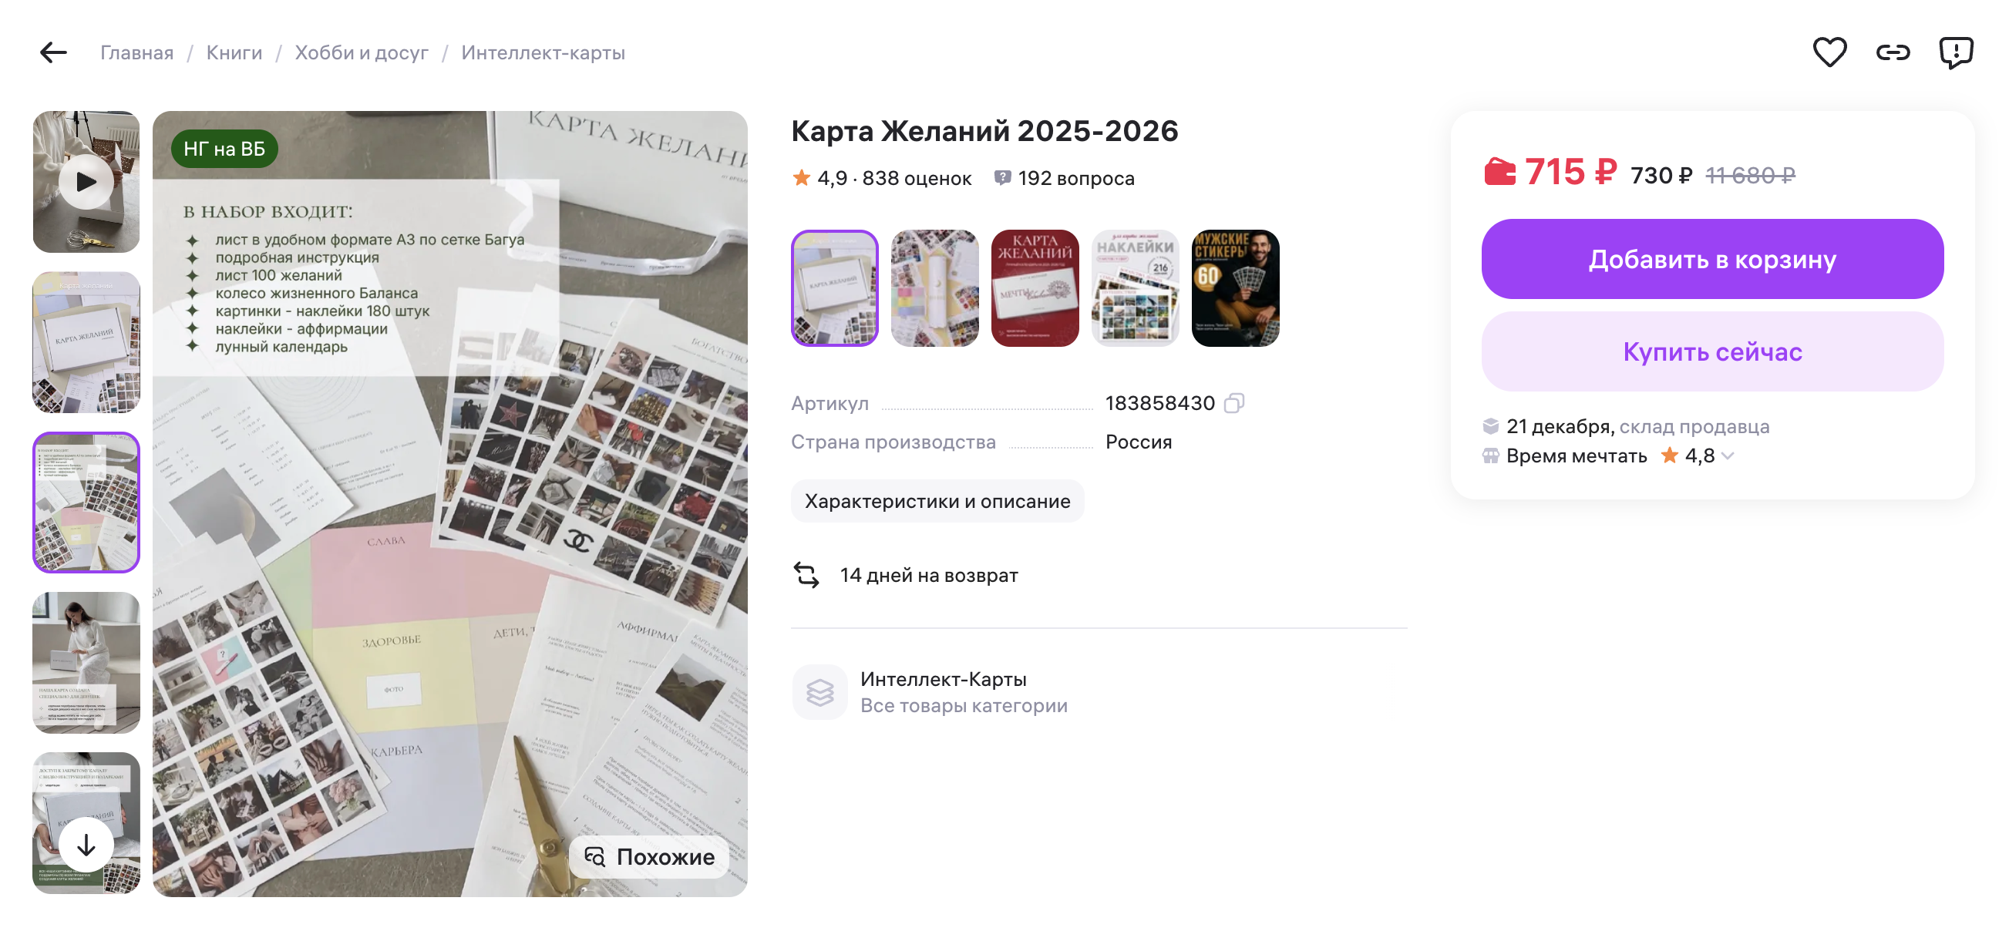This screenshot has width=2009, height=948.
Task: Copy product link via chain icon
Action: click(x=1893, y=53)
